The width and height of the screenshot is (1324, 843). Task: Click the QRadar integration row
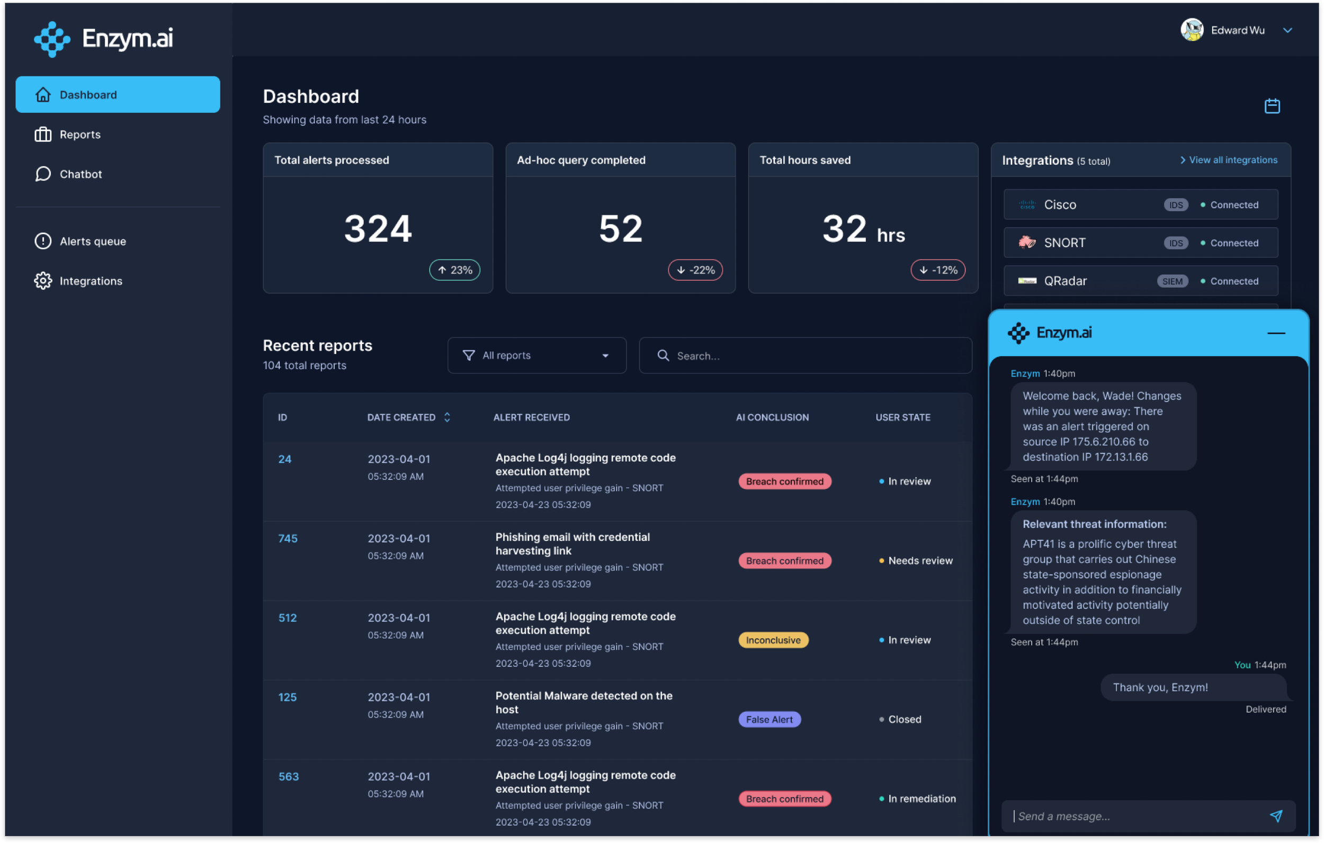point(1140,281)
